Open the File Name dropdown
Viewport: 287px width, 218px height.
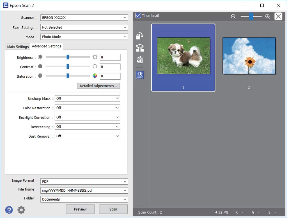click(x=84, y=190)
